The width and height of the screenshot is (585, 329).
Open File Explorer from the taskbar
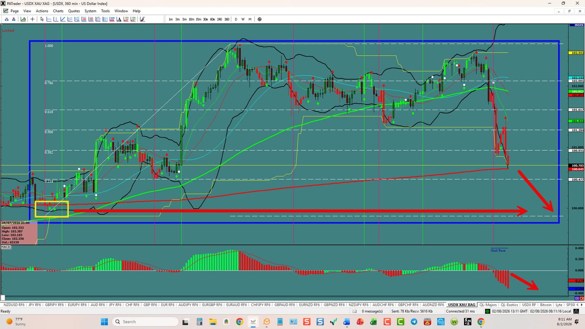[x=213, y=322]
